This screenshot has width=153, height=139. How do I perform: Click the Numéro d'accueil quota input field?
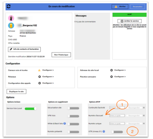click(x=117, y=116)
